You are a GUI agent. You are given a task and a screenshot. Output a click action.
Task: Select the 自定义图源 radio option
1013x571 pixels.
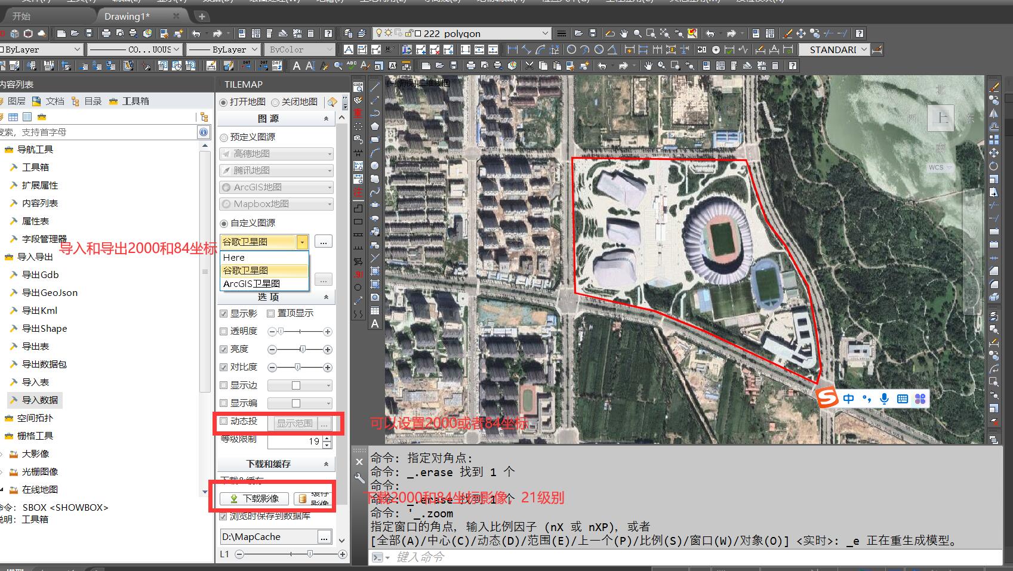[x=224, y=223]
